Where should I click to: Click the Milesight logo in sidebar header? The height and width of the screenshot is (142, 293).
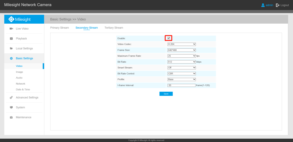19,19
